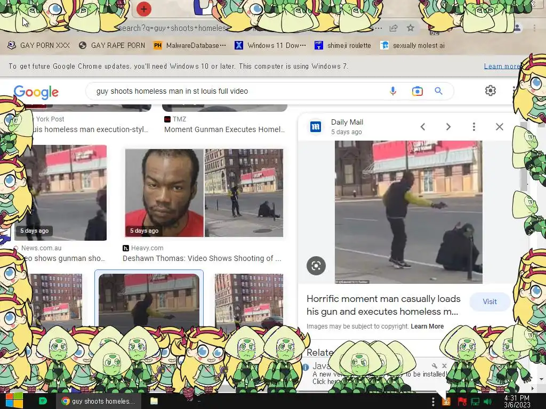Click Learn More about image copyright
The image size is (546, 409).
[427, 326]
